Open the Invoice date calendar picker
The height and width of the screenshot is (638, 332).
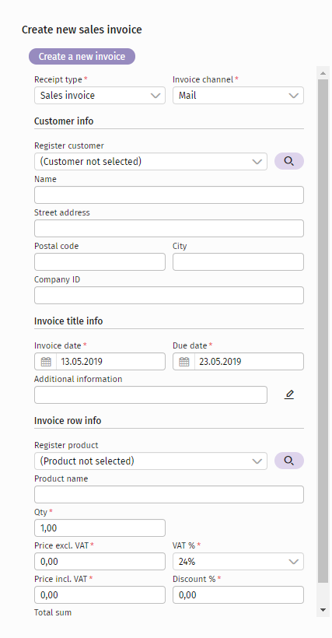click(46, 361)
